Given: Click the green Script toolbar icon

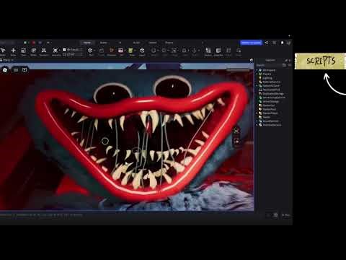Looking at the screenshot, I should (130, 51).
